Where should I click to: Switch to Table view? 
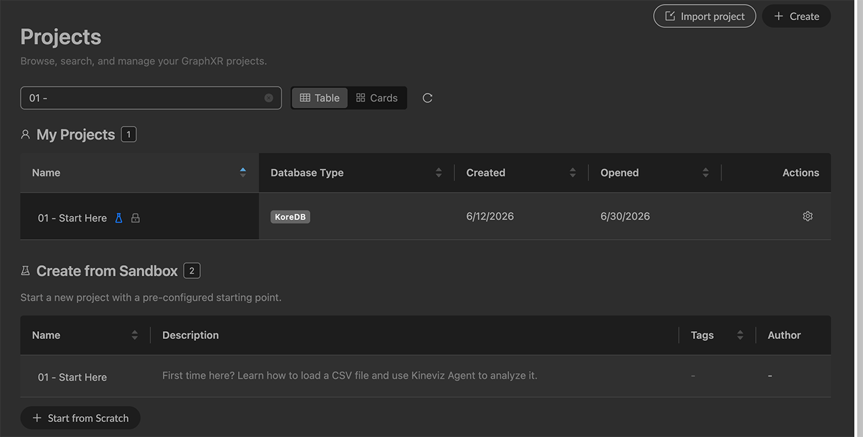(320, 98)
